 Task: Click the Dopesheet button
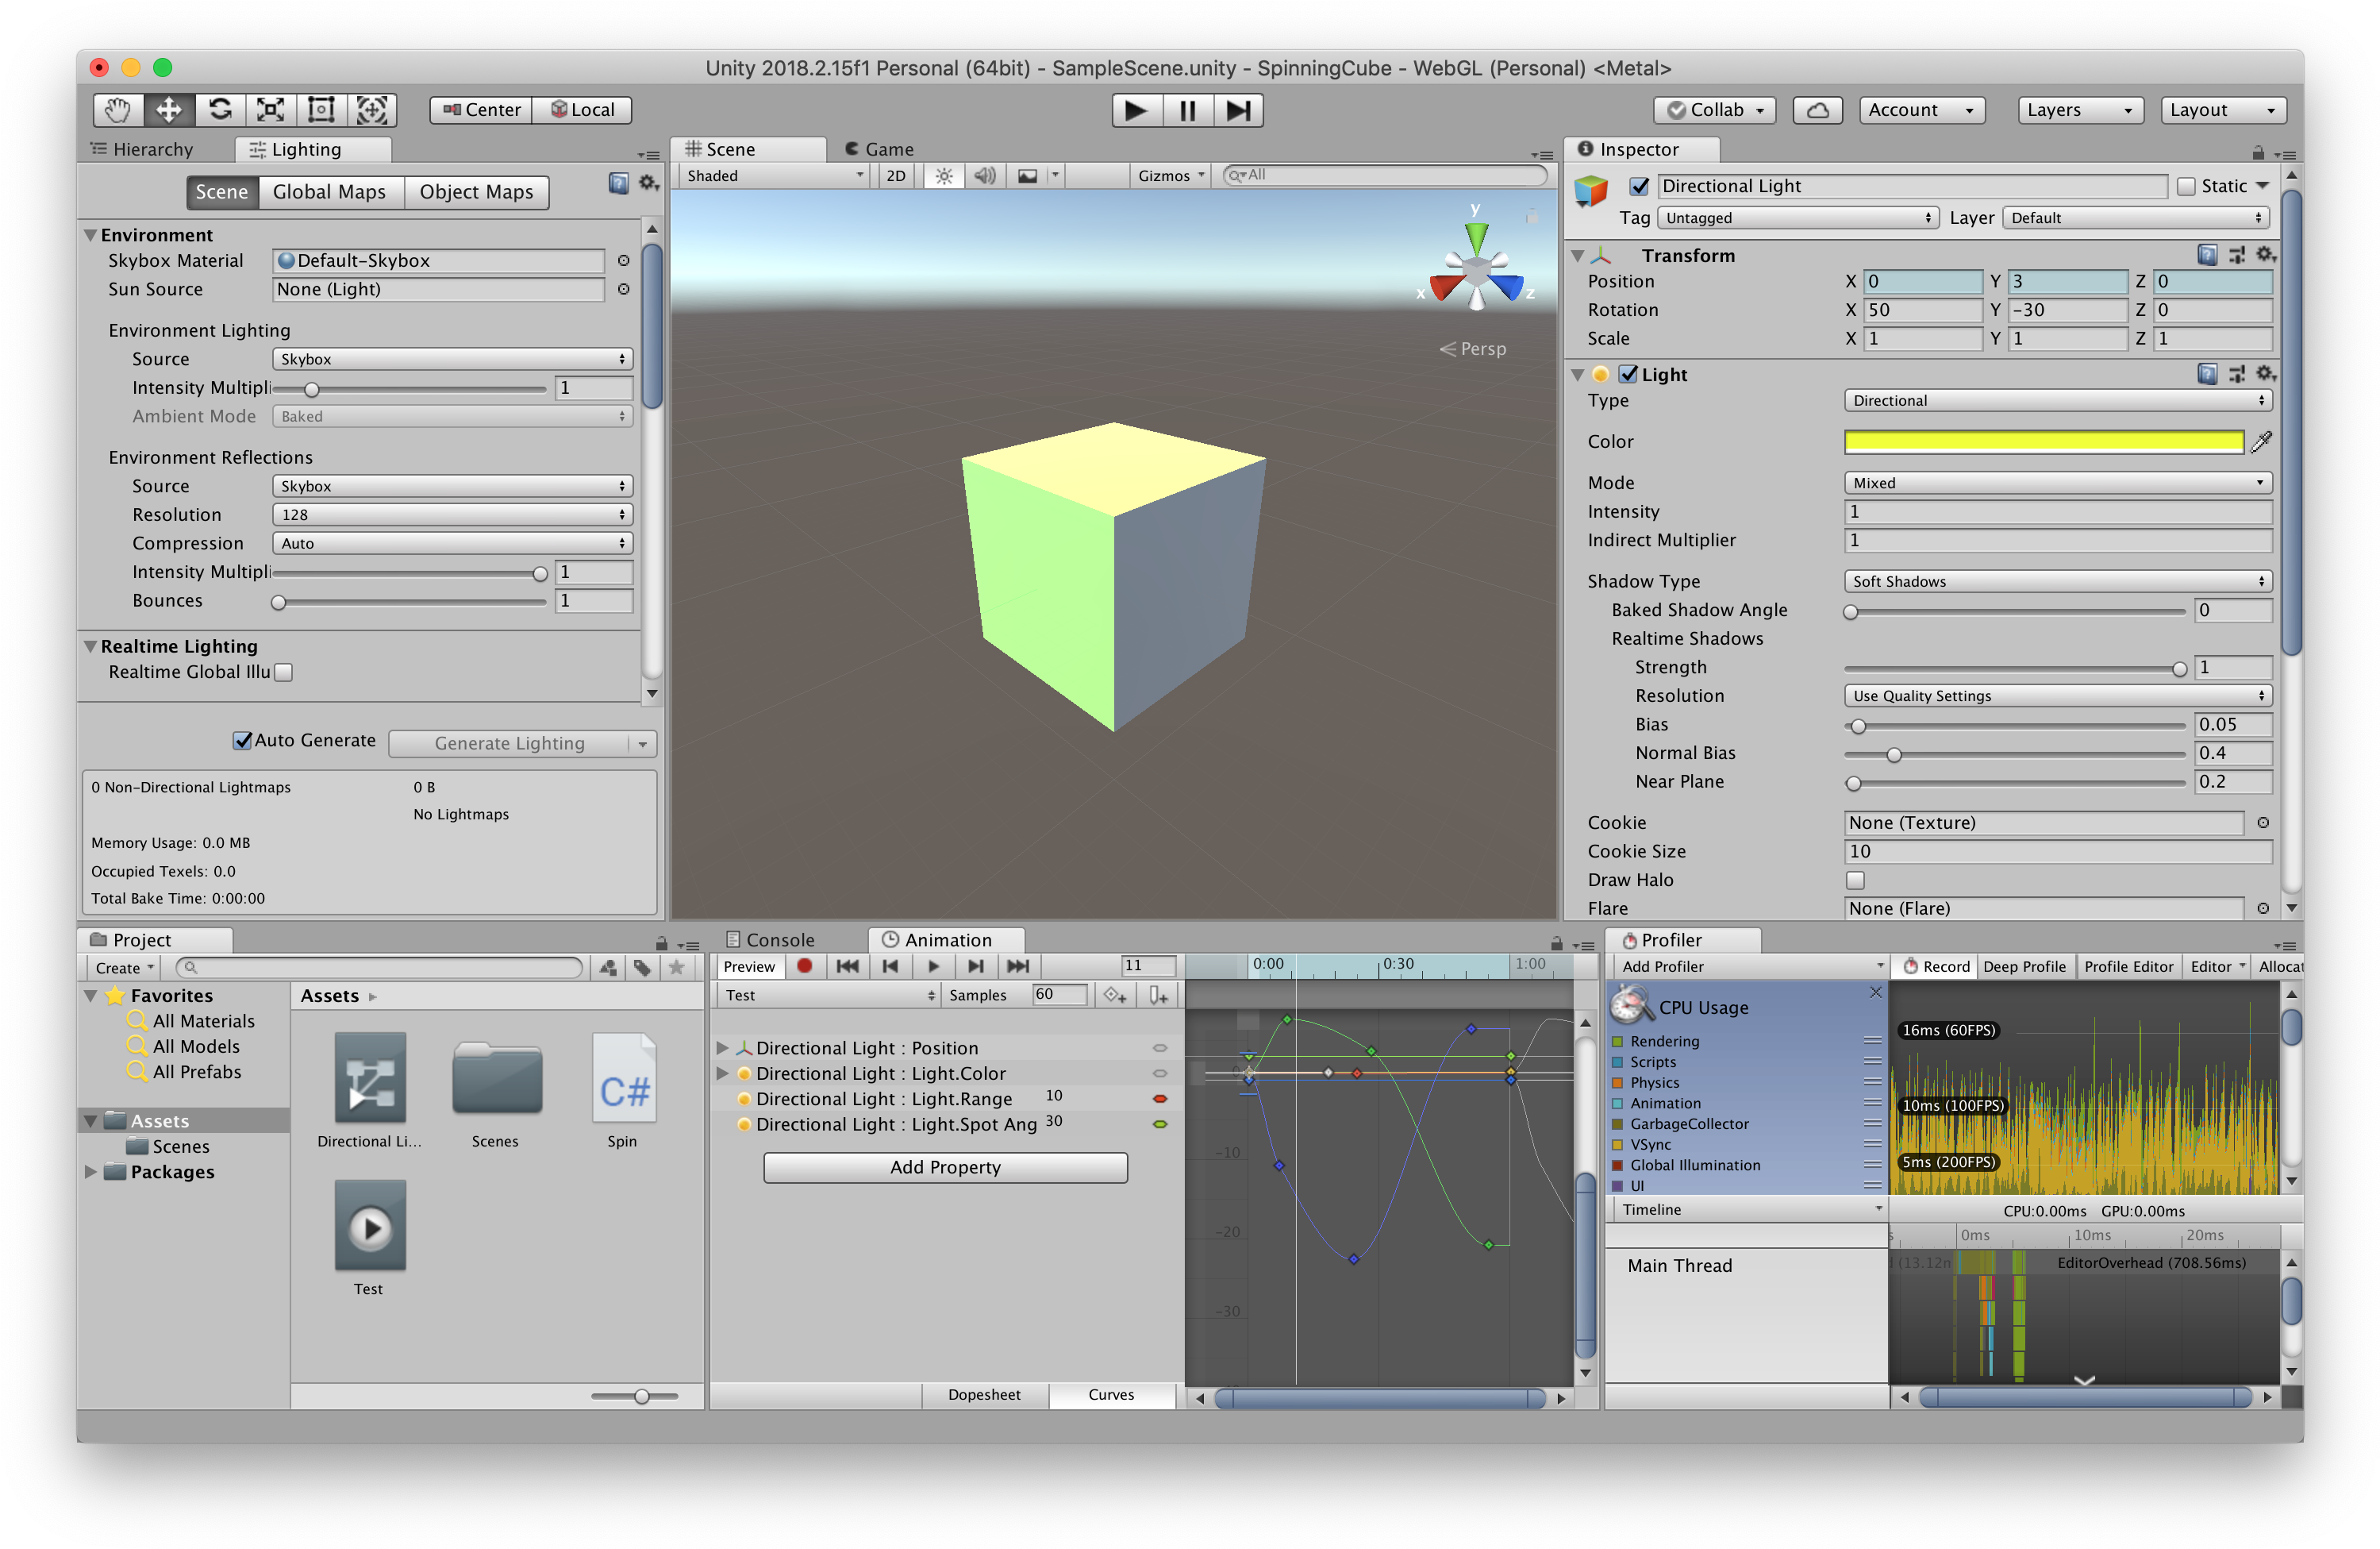[984, 1395]
